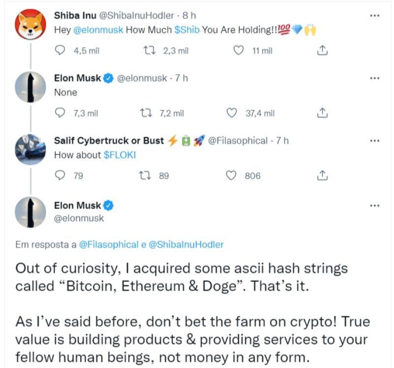Click the reply icon on Shiba Inu's tweet

(60, 50)
